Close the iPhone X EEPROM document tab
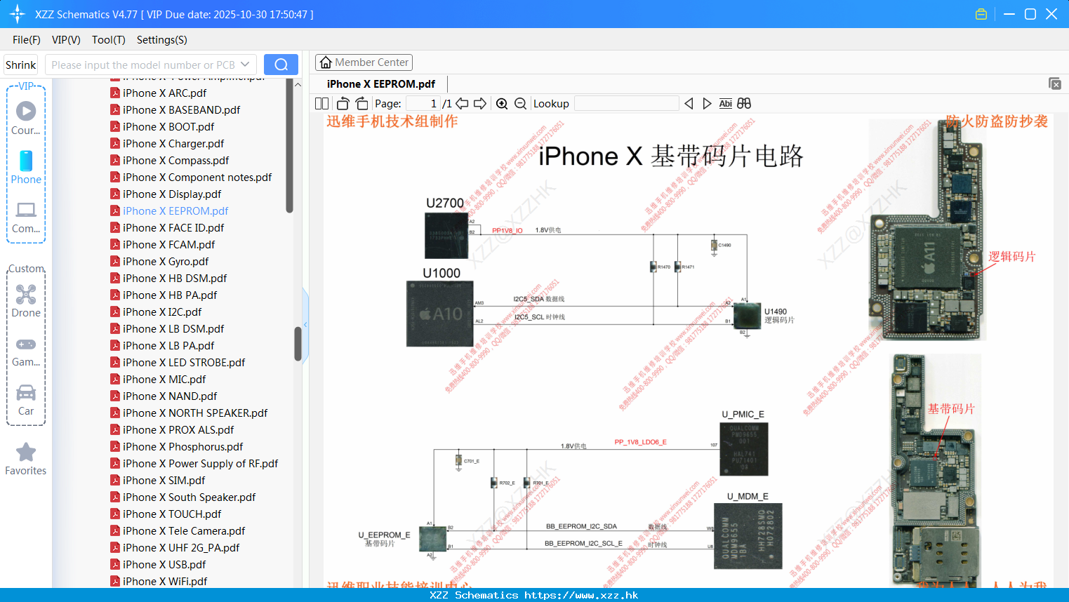Screen dimensions: 1069x602 [1054, 83]
